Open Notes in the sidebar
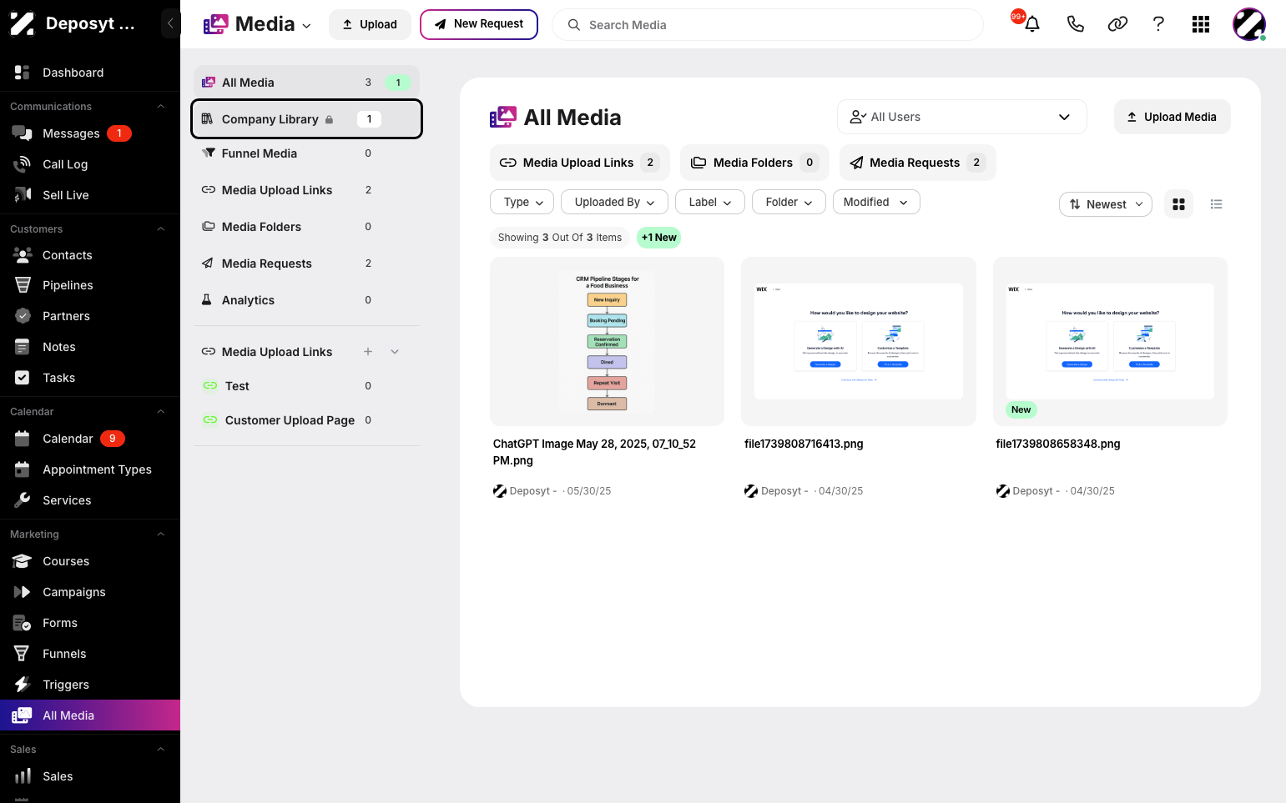1286x803 pixels. [90, 347]
